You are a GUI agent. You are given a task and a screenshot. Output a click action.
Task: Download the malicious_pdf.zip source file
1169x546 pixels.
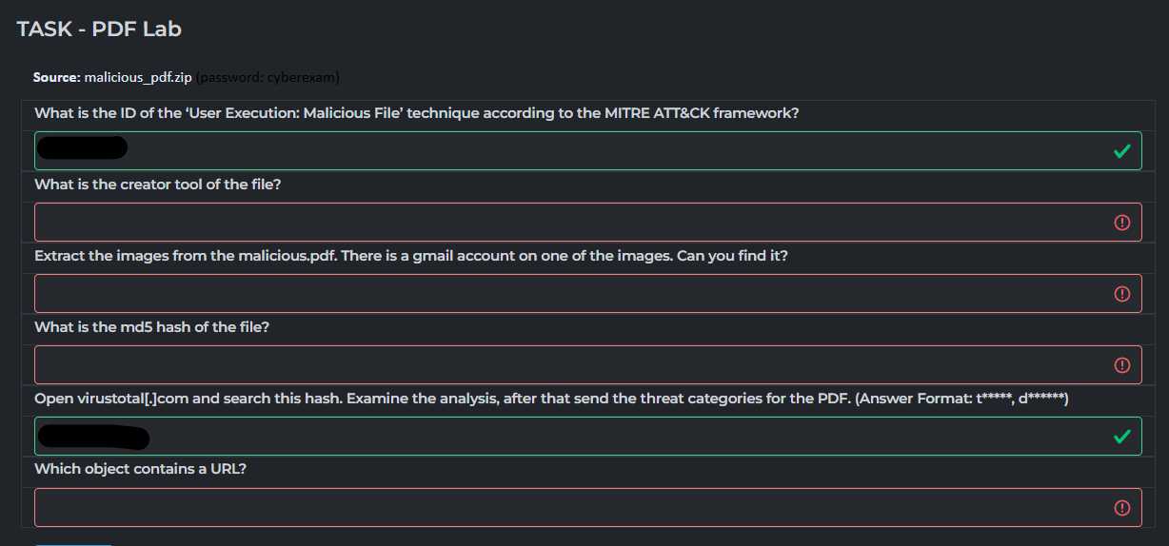138,76
